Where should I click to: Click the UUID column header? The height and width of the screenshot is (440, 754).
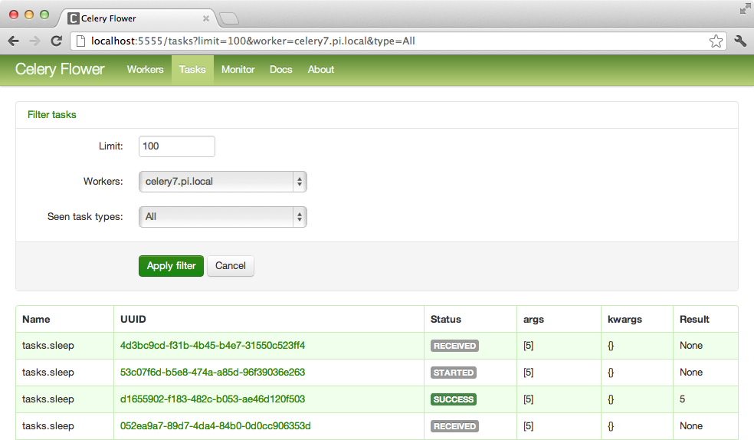click(133, 320)
